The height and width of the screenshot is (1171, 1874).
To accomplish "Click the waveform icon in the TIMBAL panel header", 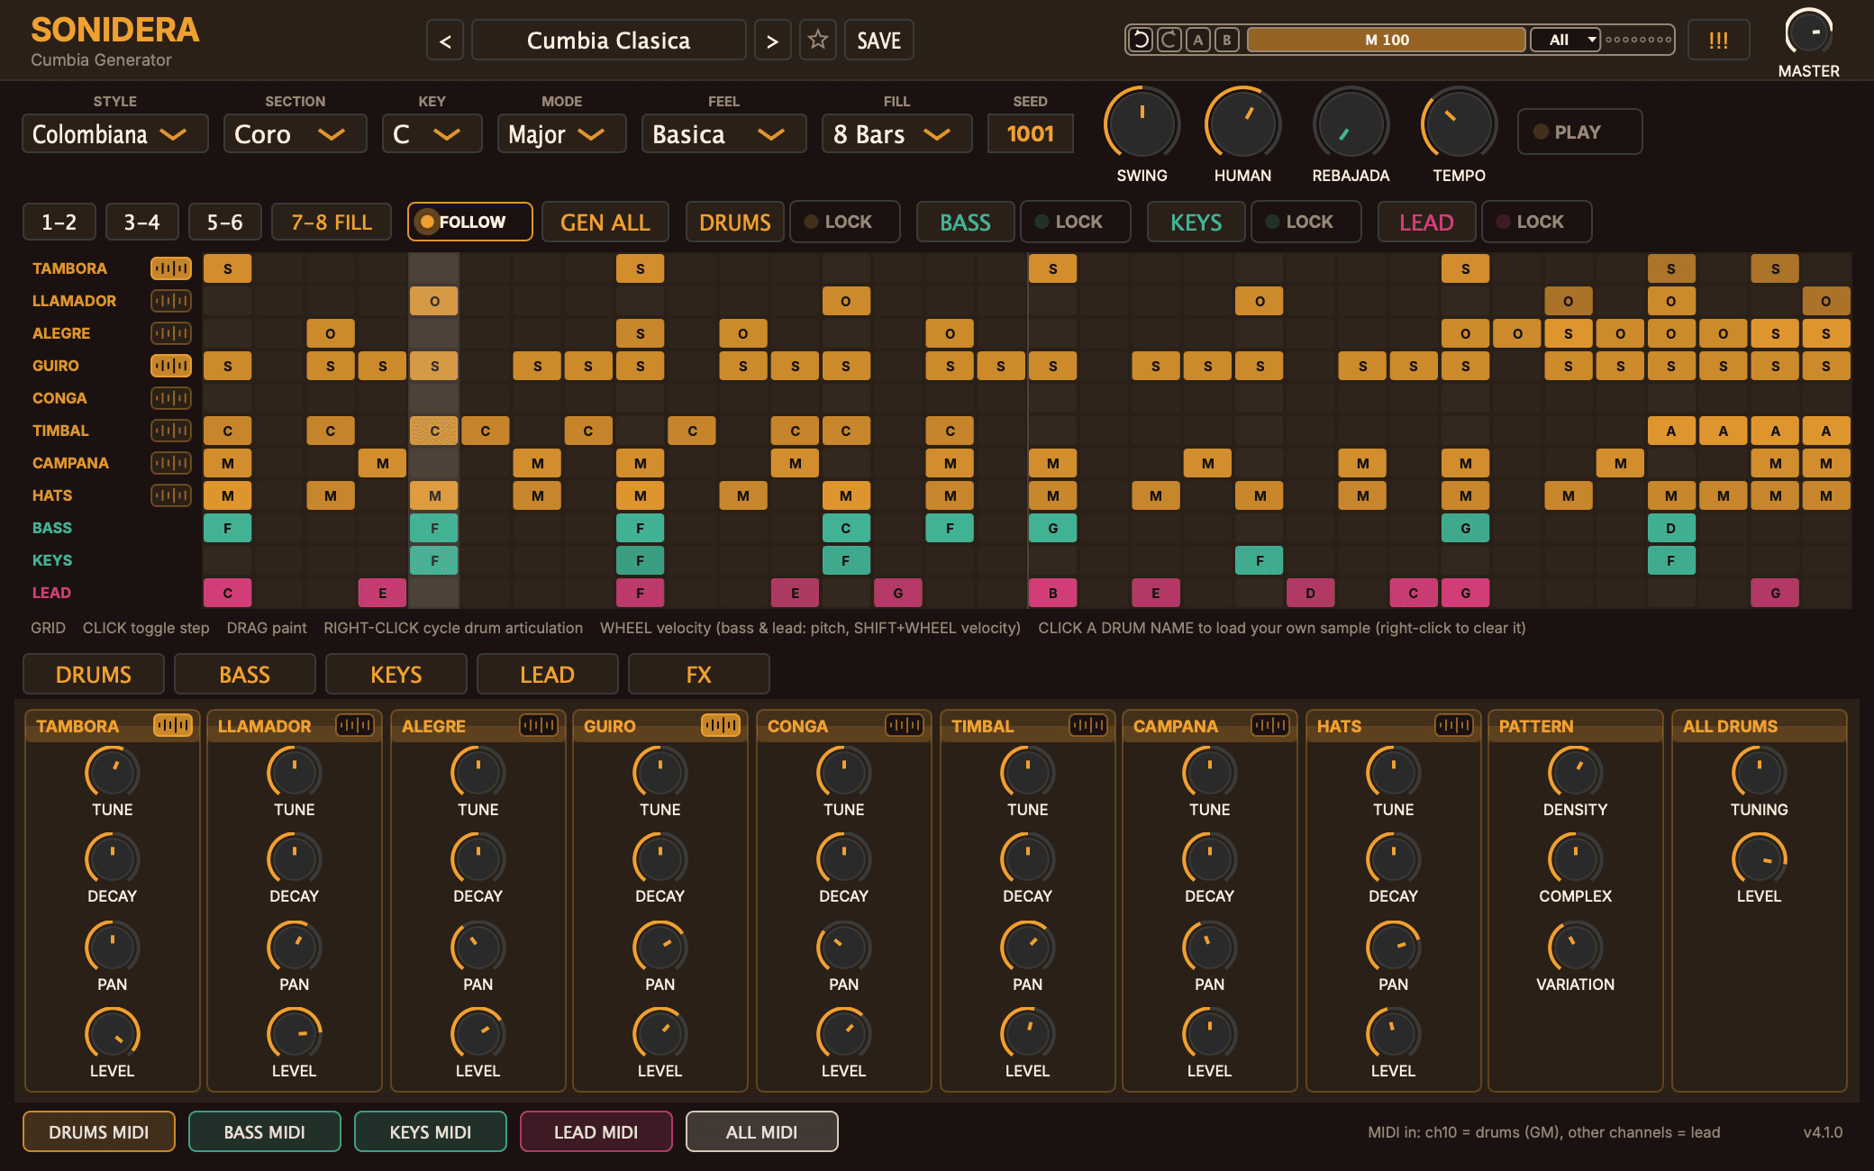I will 1088,725.
